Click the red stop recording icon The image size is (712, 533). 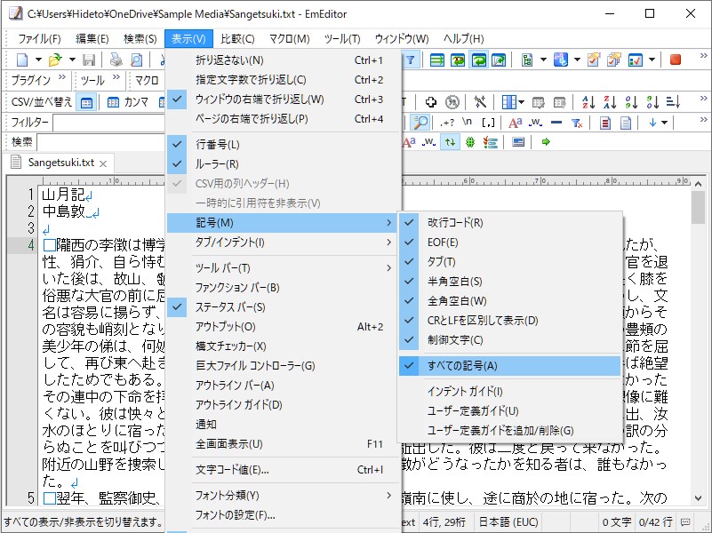click(676, 60)
